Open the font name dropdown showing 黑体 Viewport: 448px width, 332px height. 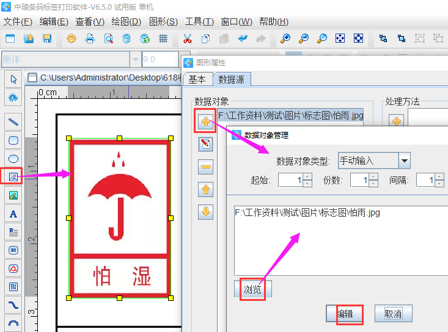pyautogui.click(x=135, y=59)
